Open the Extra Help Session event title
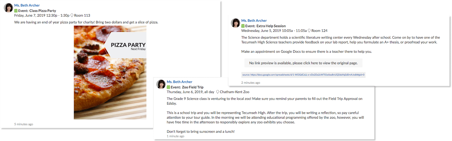Screen dimensions: 452x141 click(x=271, y=26)
